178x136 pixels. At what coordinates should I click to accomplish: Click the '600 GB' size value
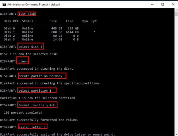[57, 32]
